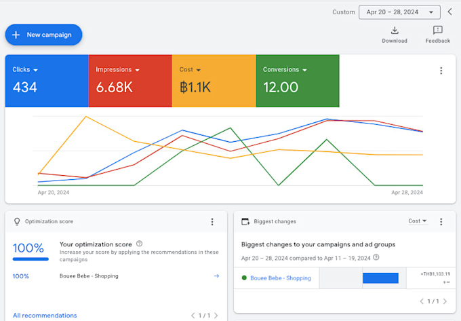Click green status dot for Bouee Bebe

click(244, 278)
